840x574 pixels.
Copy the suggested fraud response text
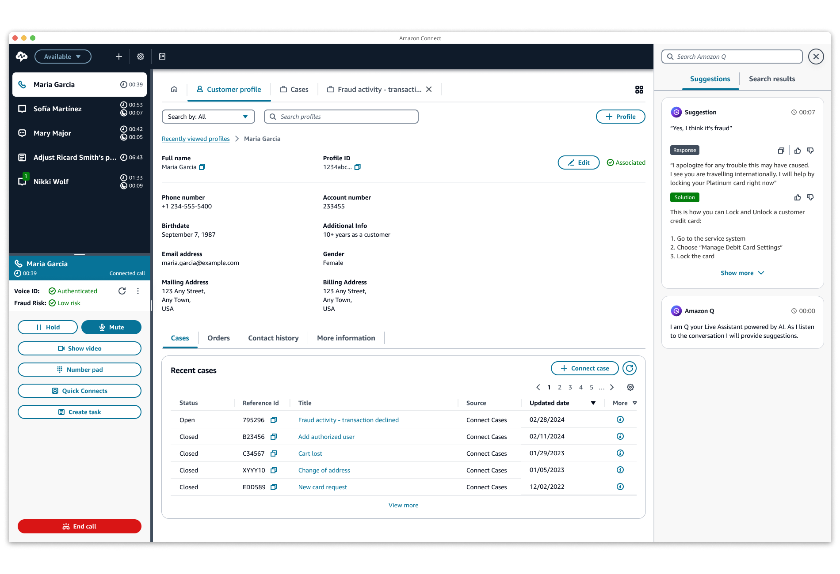click(781, 150)
